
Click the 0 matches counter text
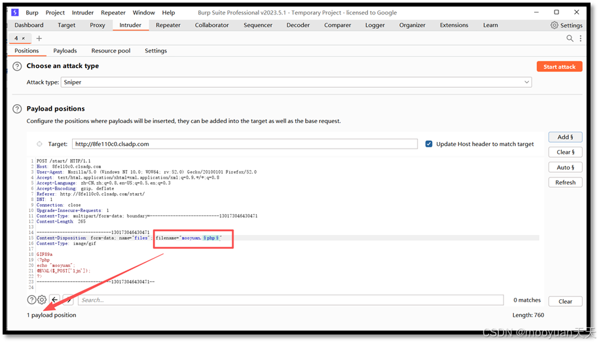pyautogui.click(x=527, y=300)
